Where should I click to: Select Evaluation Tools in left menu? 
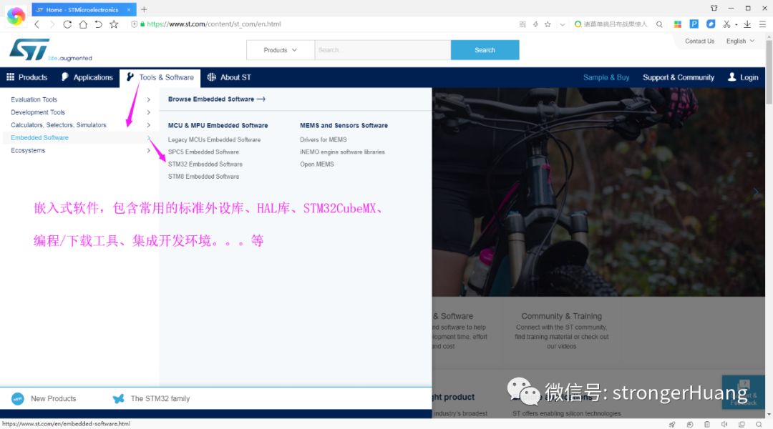[34, 99]
